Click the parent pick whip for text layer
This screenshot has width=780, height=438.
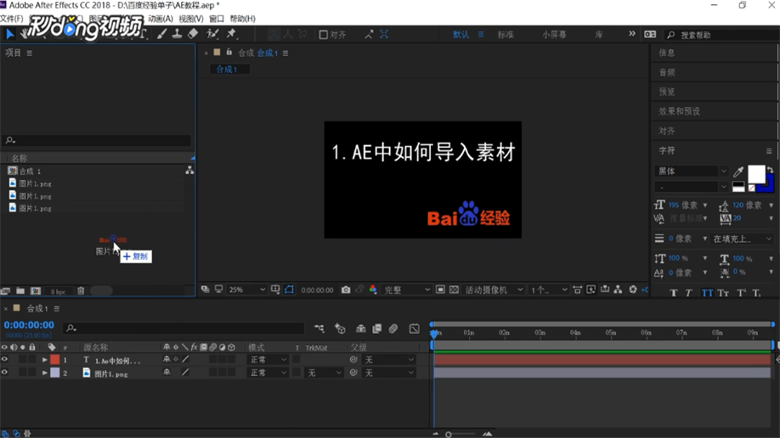pyautogui.click(x=353, y=359)
